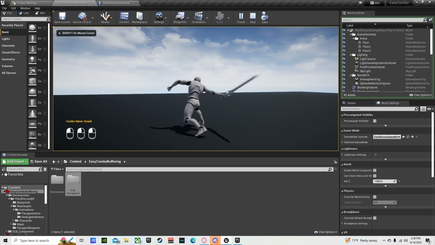
Task: Open Details property matrix grid icon
Action: (423, 109)
